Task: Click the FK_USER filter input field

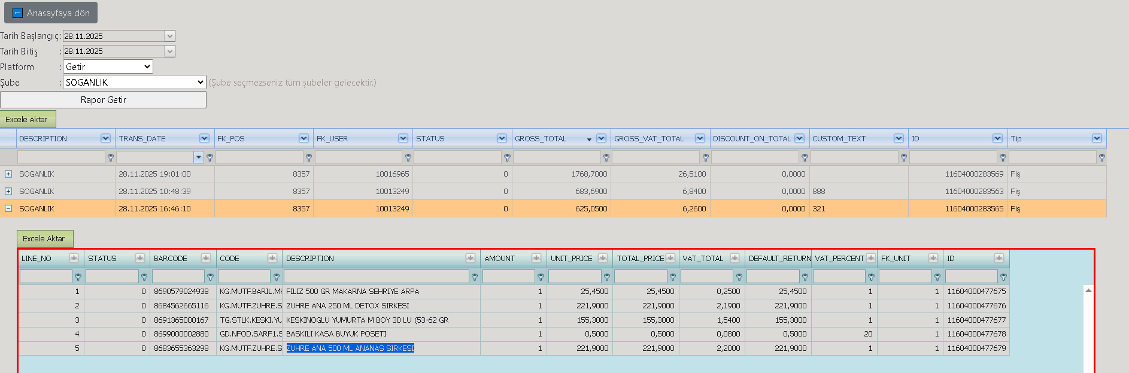Action: pos(359,157)
